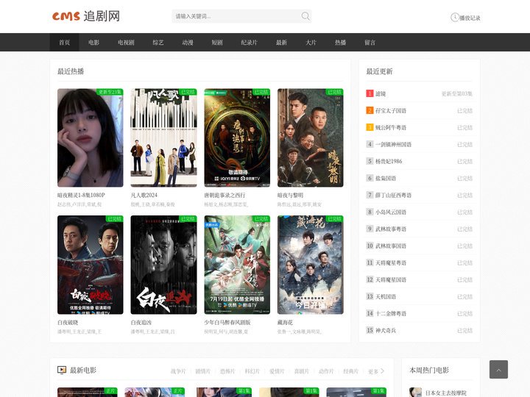This screenshot has width=530, height=397.
Task: Open 孖宝太子国语 in recent updates
Action: (391, 110)
